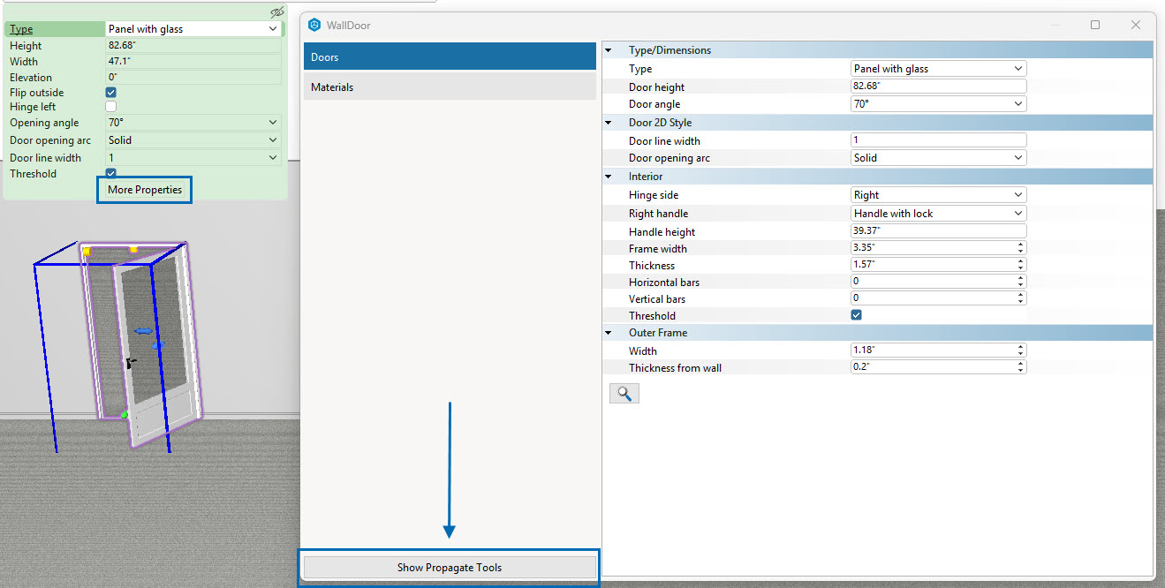Image resolution: width=1165 pixels, height=588 pixels.
Task: Click the Handle height label
Action: point(662,231)
